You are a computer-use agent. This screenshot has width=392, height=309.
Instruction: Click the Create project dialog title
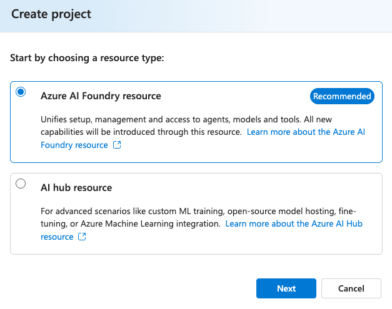(x=51, y=14)
